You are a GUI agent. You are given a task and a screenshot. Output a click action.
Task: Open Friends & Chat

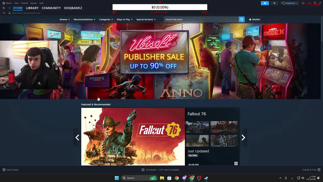tap(311, 170)
